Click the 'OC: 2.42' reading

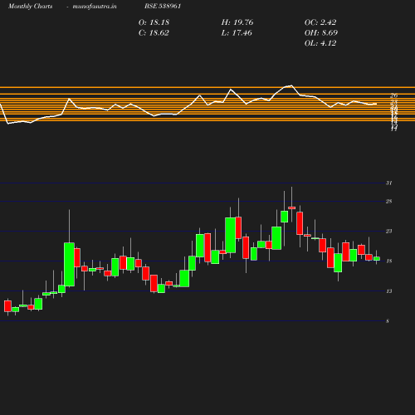click(x=320, y=22)
